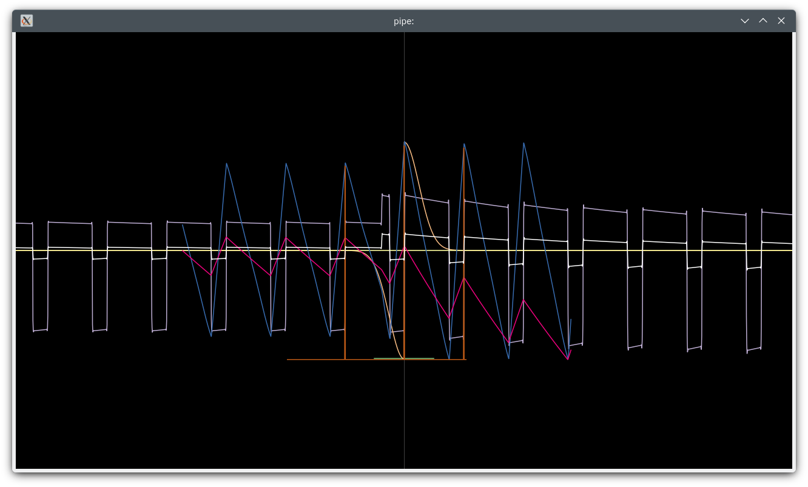Click the blue sawtooth waveform peak

[x=227, y=164]
